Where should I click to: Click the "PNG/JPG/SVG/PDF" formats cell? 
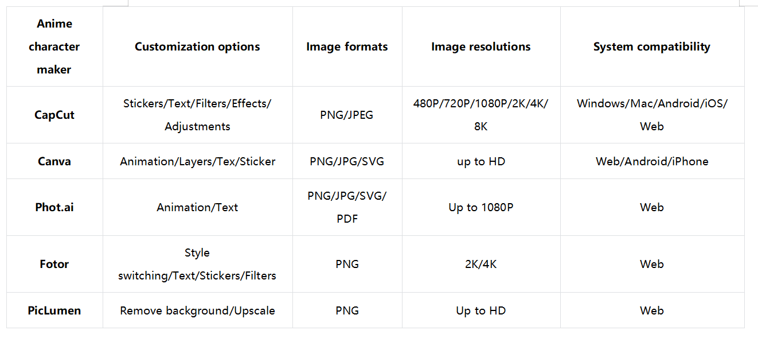coord(347,207)
